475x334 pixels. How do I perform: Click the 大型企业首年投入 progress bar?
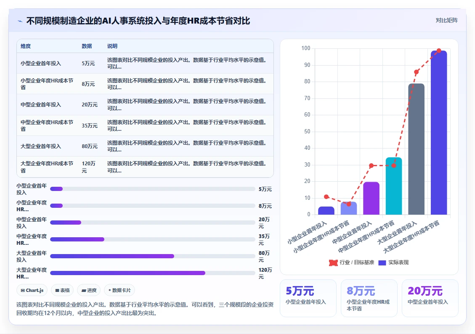153,256
